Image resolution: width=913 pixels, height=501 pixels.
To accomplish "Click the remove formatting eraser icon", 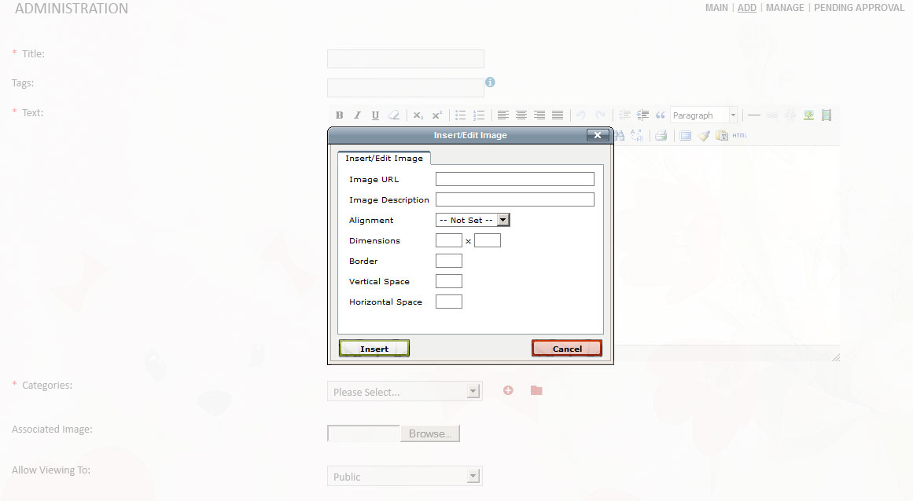I will (x=394, y=115).
